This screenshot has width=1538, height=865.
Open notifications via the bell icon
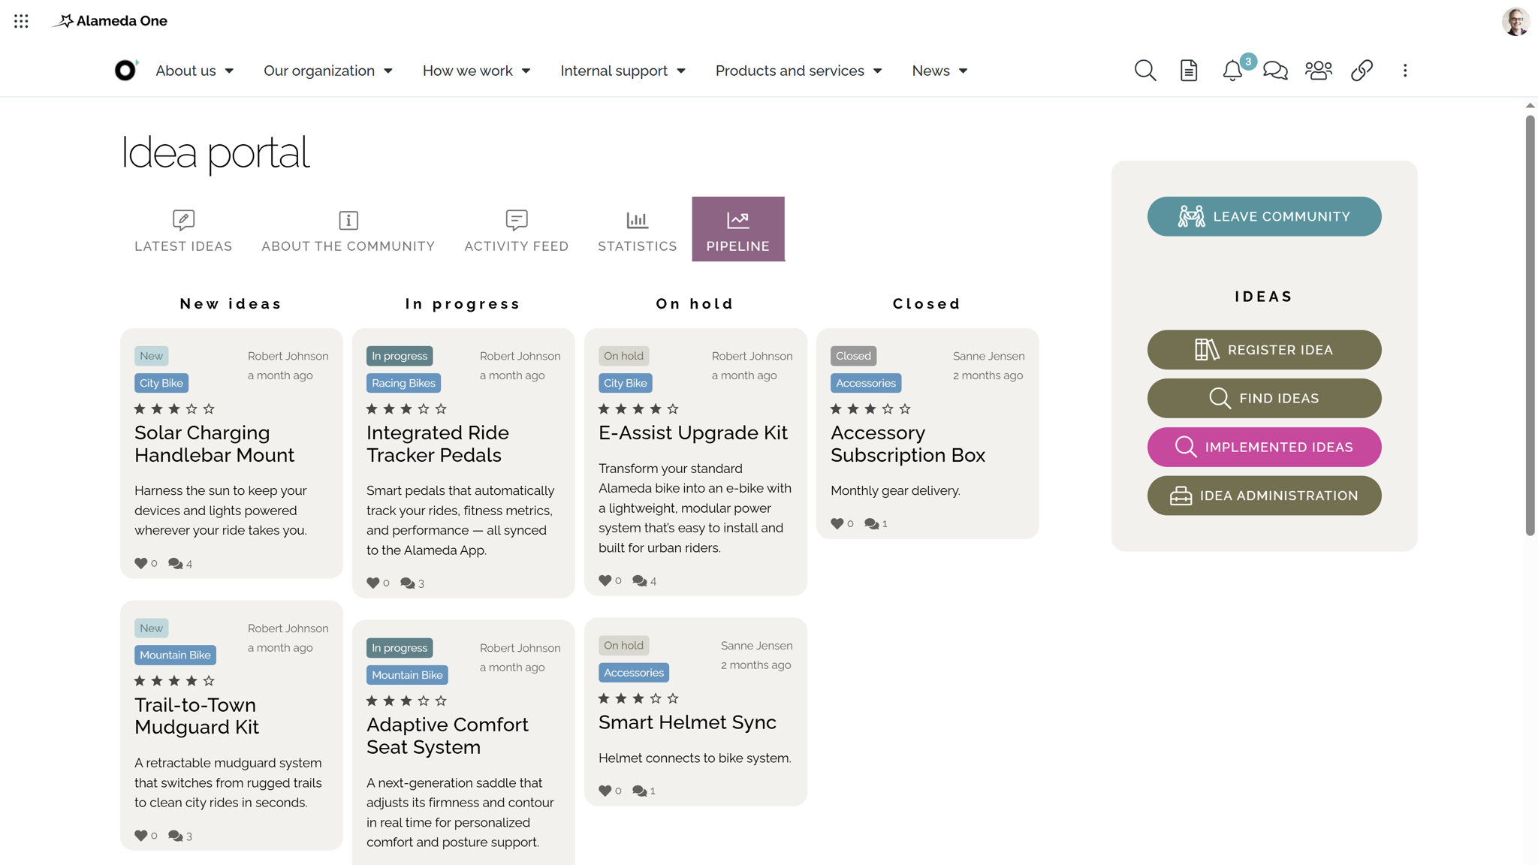[1232, 71]
